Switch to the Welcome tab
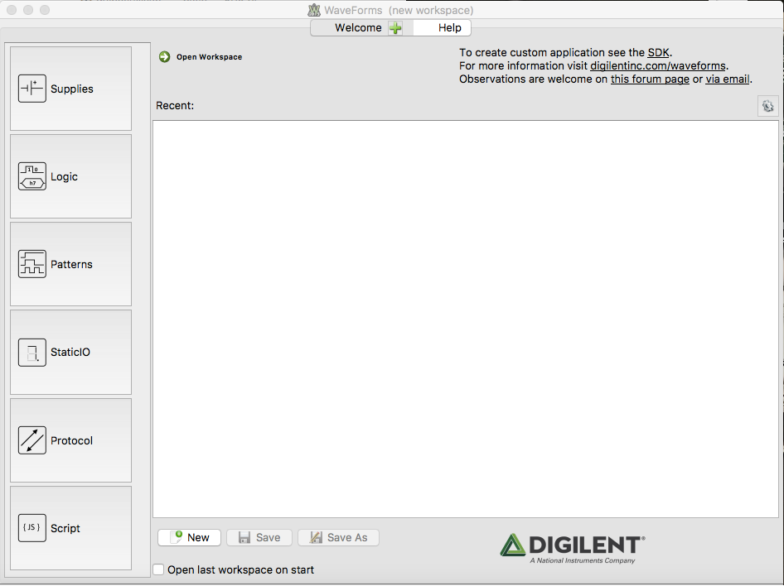784x586 pixels. [x=358, y=28]
